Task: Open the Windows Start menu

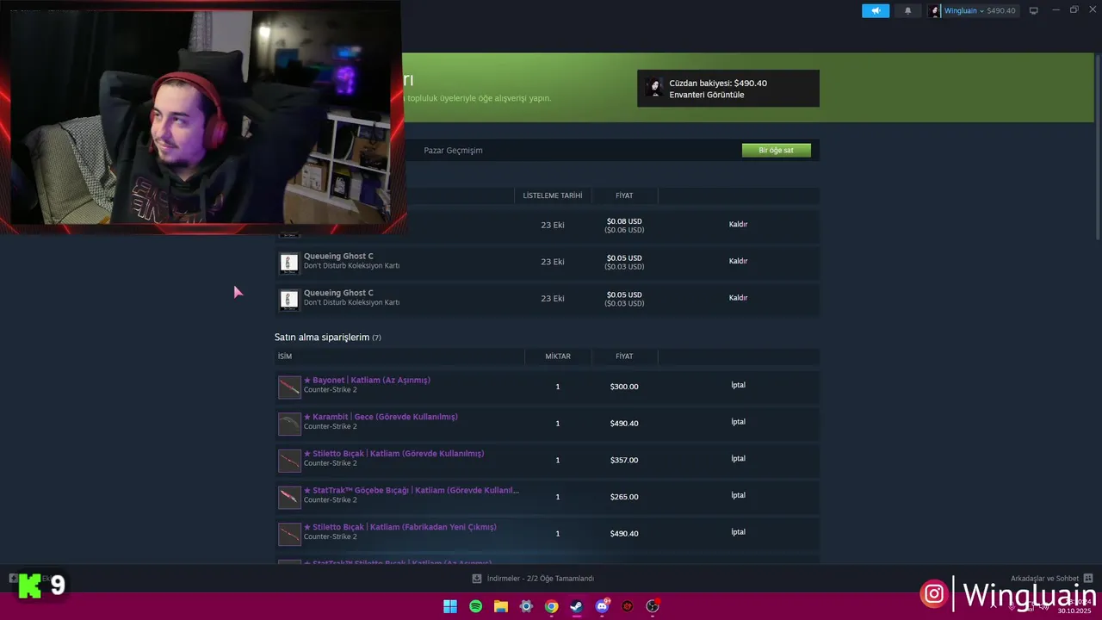Action: [x=450, y=606]
